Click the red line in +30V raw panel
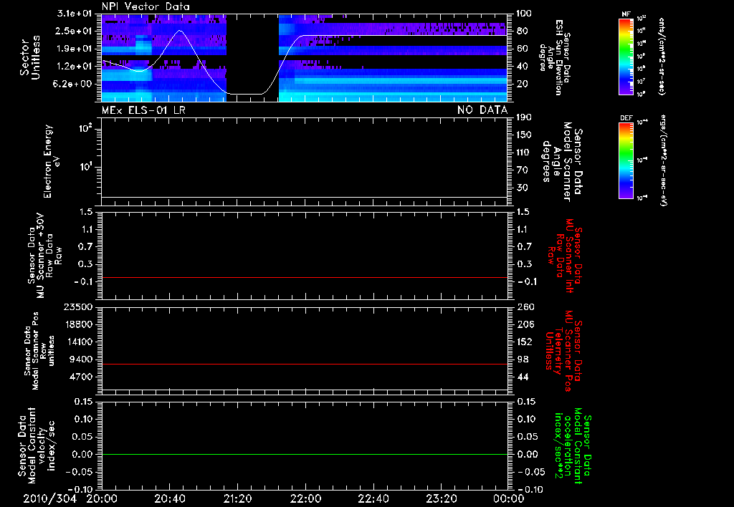The width and height of the screenshot is (734, 507). 305,277
